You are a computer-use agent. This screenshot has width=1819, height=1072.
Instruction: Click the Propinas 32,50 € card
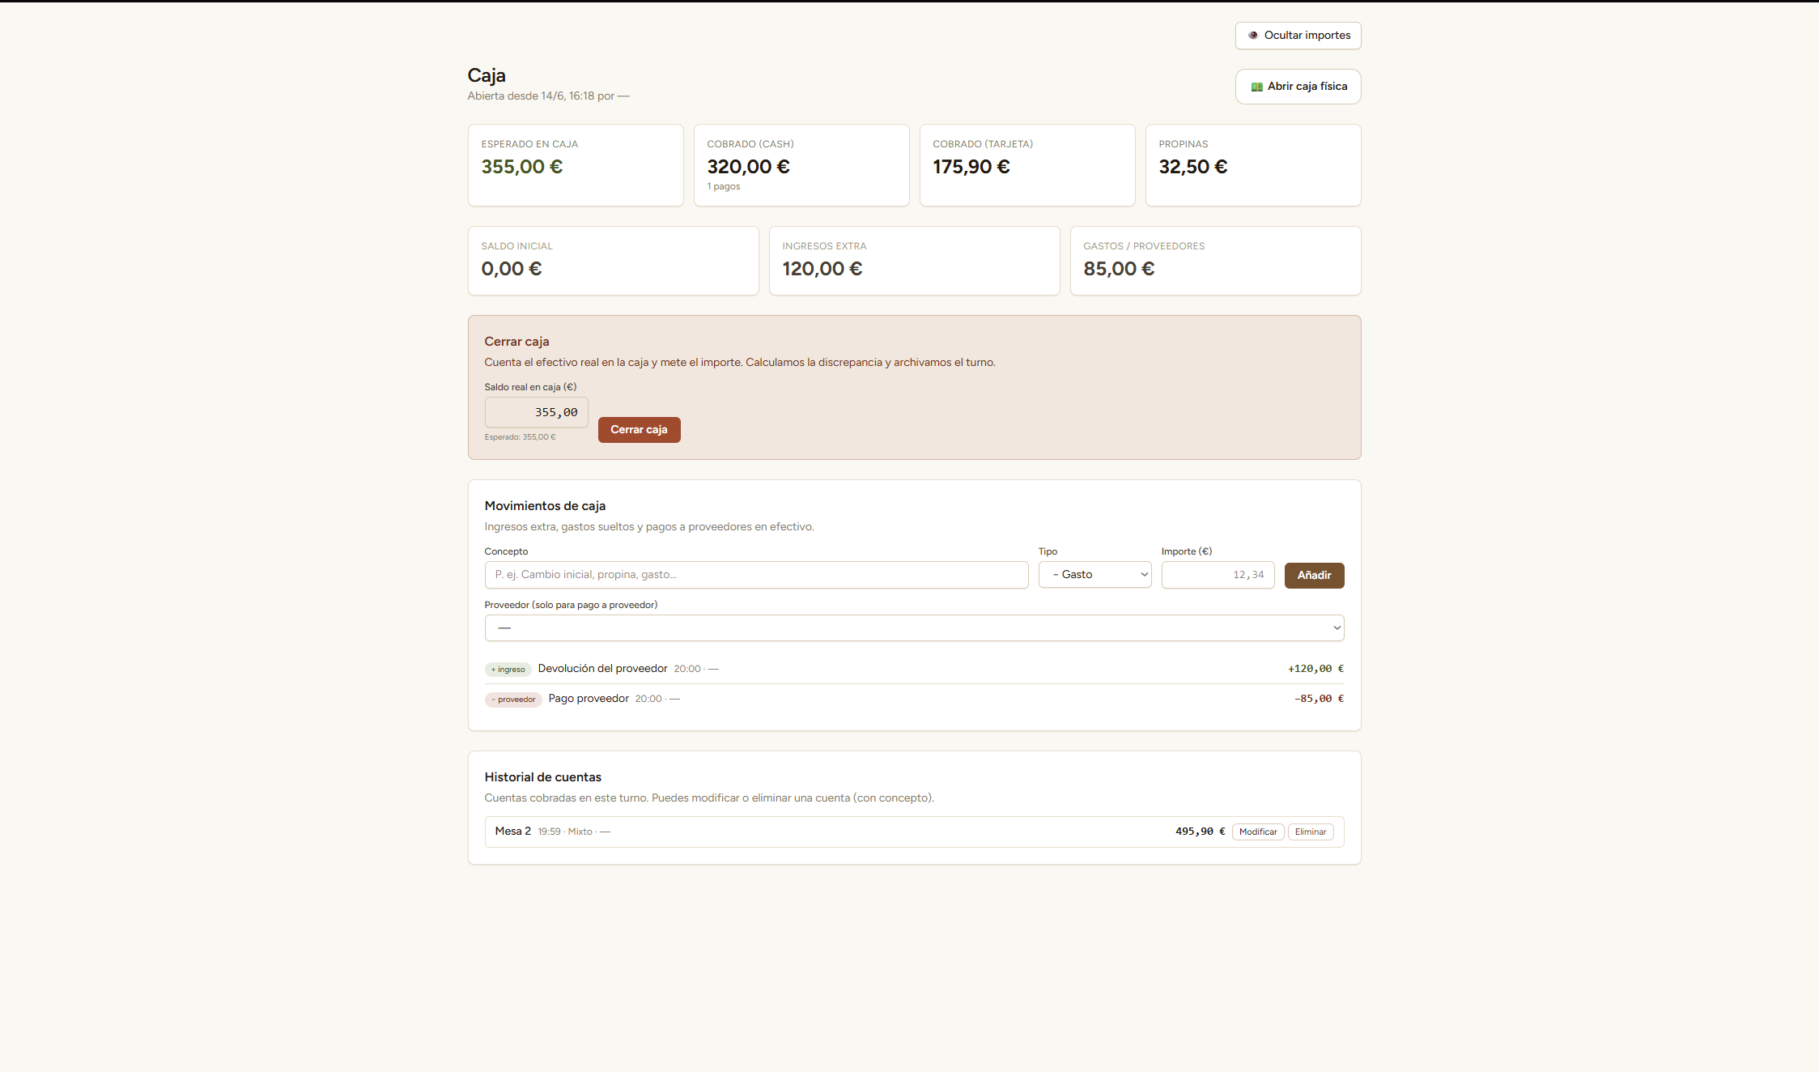[1253, 165]
